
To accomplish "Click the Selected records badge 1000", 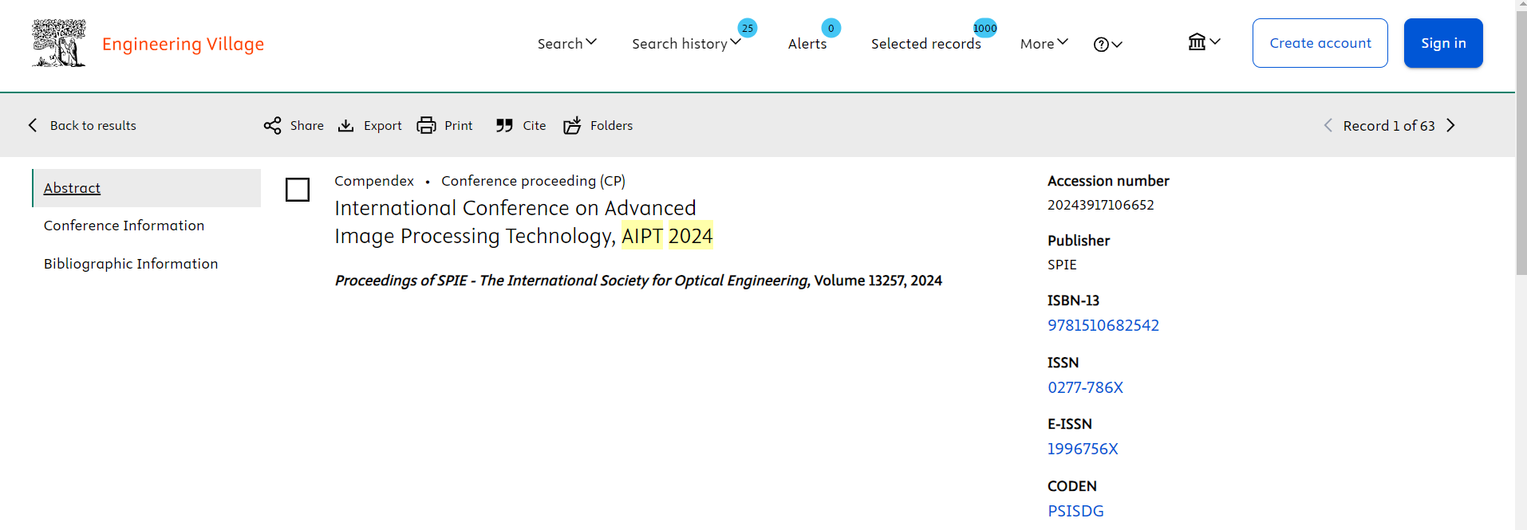I will point(984,28).
